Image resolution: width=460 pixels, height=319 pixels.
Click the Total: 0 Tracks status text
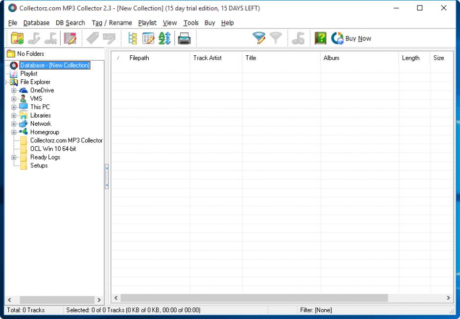click(x=26, y=310)
